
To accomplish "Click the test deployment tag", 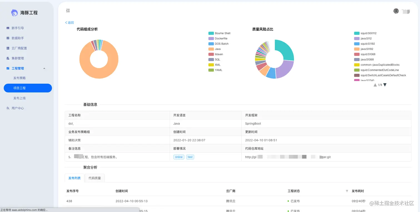I will pyautogui.click(x=190, y=157).
